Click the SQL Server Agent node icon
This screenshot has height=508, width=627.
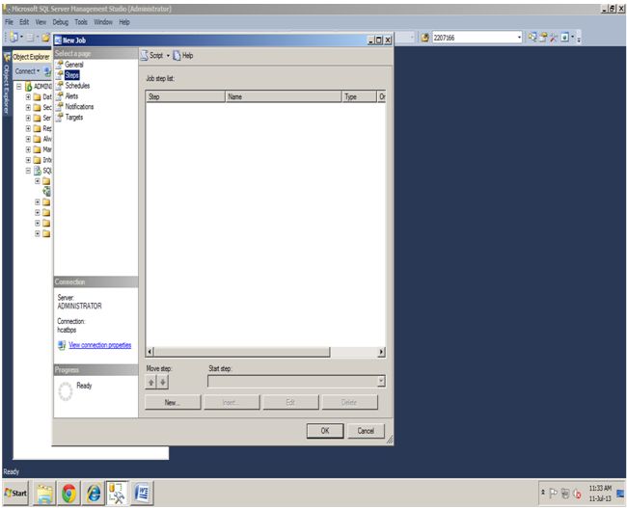[x=38, y=171]
